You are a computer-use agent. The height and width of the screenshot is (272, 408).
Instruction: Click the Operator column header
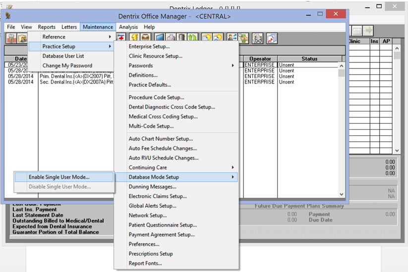pos(260,59)
